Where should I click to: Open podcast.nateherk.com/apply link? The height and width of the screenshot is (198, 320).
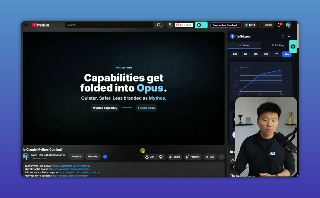[x=70, y=176]
